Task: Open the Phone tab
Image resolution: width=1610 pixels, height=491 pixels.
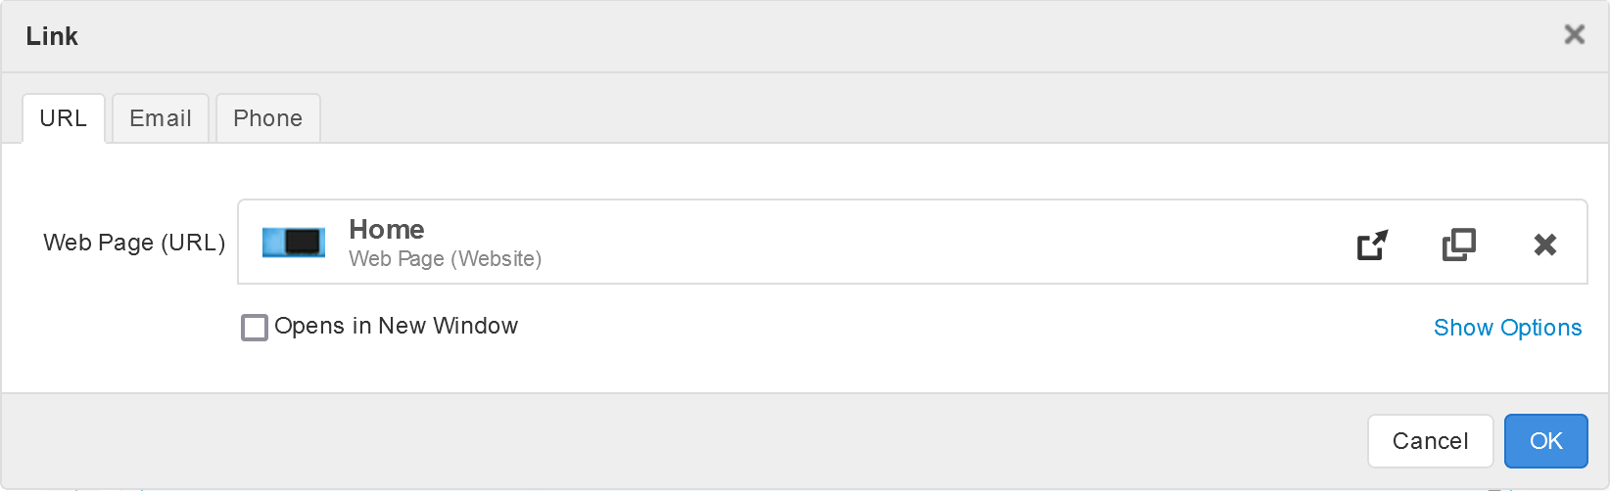Action: pos(267,118)
